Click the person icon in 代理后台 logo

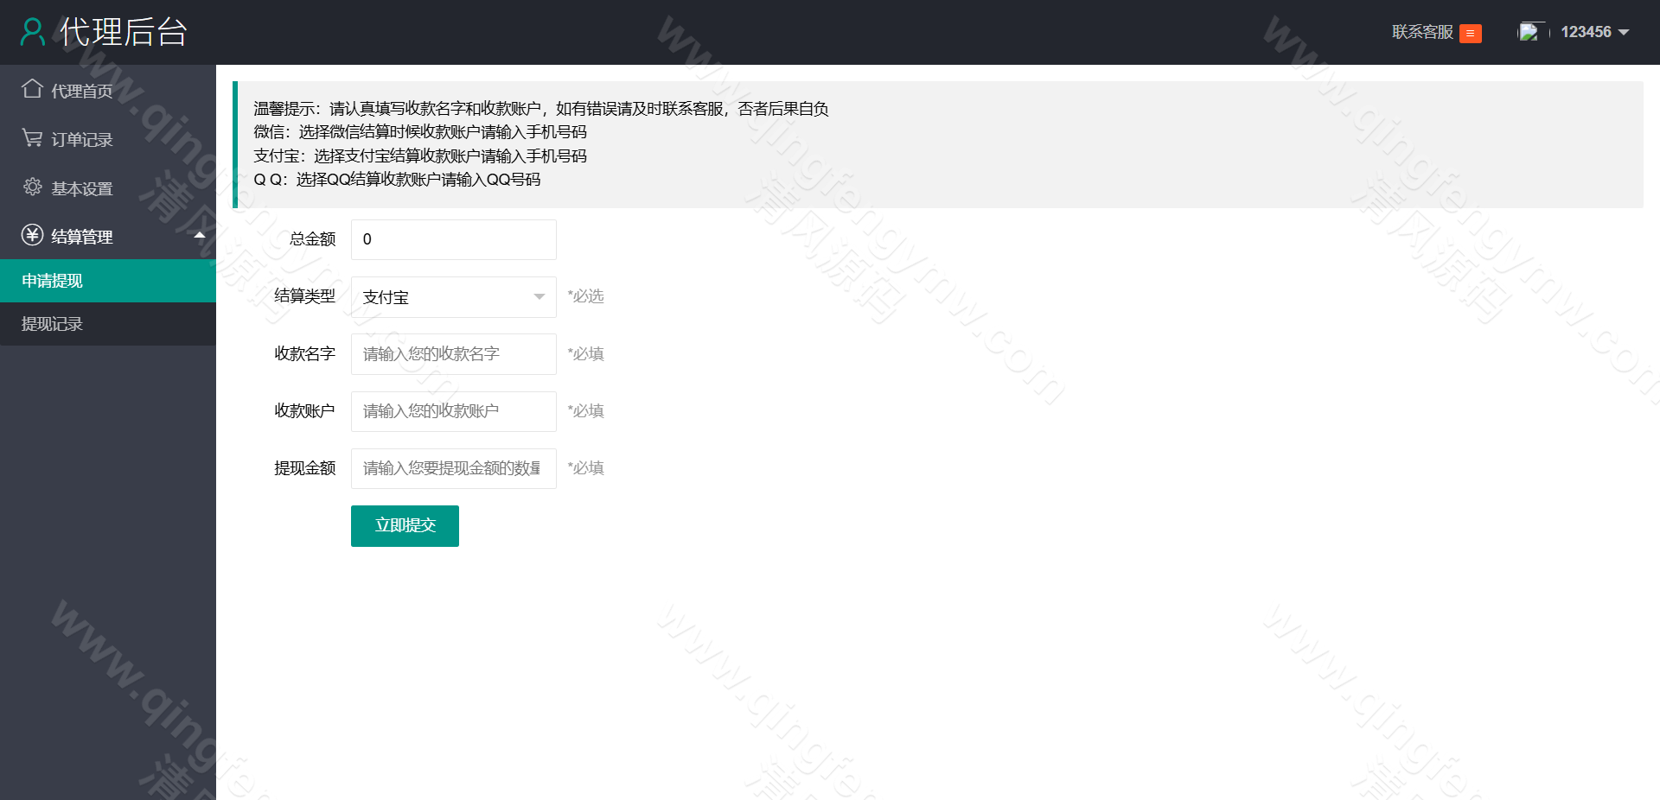pyautogui.click(x=33, y=31)
